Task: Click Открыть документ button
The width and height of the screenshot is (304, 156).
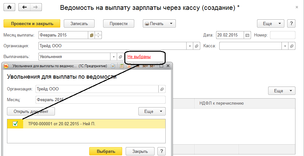Action: [x=31, y=111]
